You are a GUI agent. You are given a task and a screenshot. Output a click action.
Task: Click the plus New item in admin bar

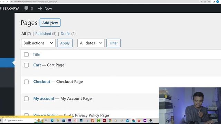[45, 8]
